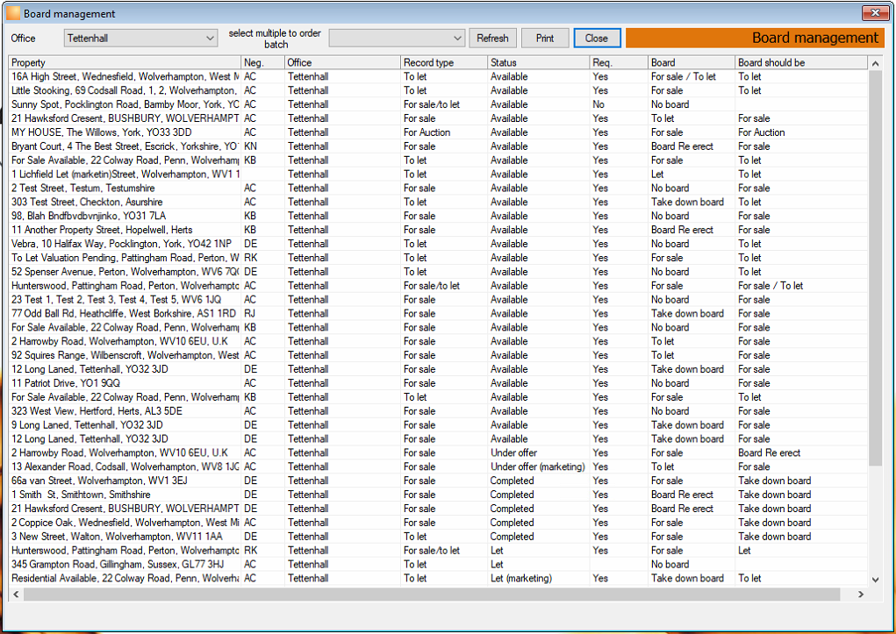Screen dimensions: 896x634
Task: Select the MY HOUSE, The Willows row
Action: pos(438,132)
